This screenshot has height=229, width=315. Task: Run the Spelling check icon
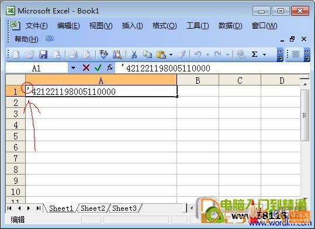pos(103,54)
